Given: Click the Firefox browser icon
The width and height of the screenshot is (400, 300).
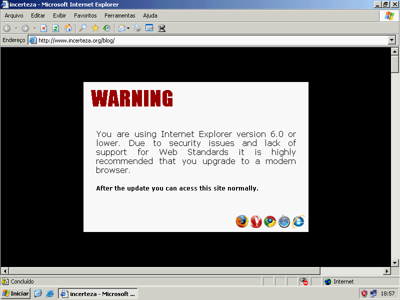Looking at the screenshot, I should pos(242,221).
